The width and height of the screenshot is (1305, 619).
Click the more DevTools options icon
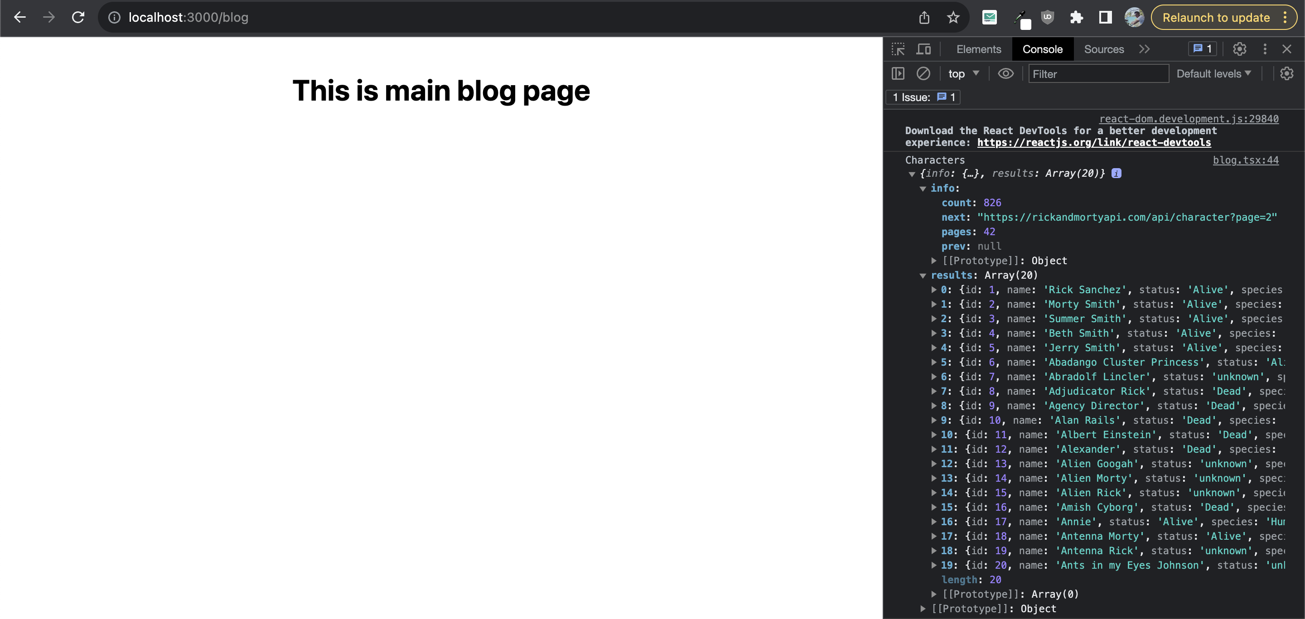[x=1264, y=49]
